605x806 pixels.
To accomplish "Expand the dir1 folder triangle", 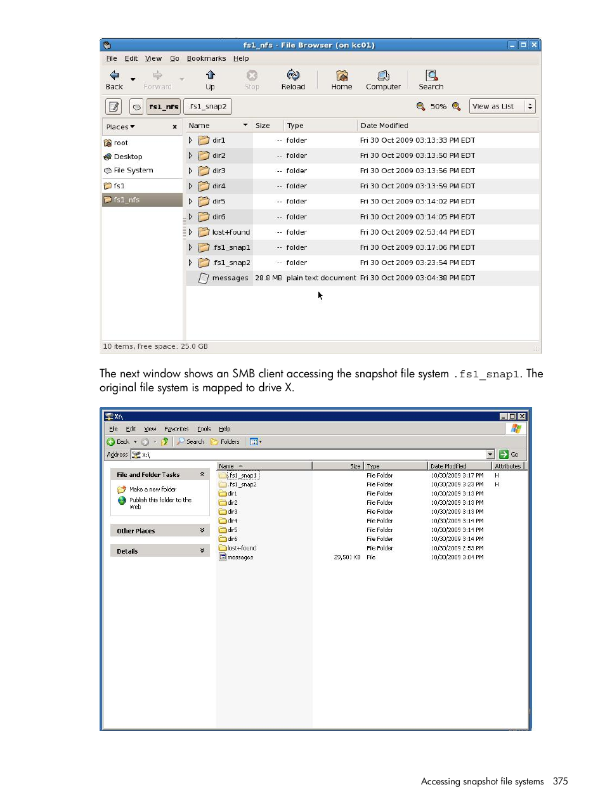I will 190,140.
